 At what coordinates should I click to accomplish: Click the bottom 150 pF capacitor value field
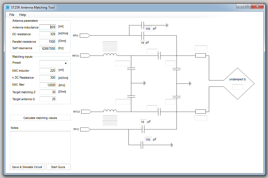[x=148, y=140]
